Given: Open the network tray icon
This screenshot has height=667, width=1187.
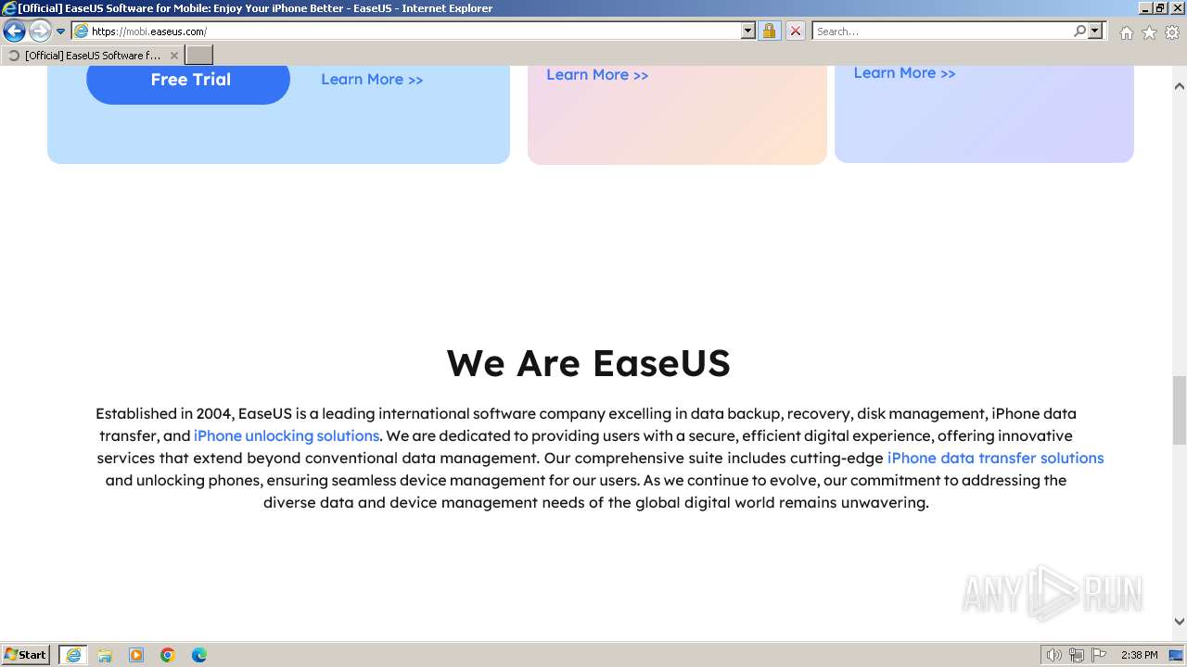Looking at the screenshot, I should 1077,655.
